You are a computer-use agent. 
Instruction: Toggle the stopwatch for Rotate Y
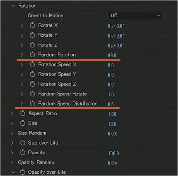[x=33, y=35]
